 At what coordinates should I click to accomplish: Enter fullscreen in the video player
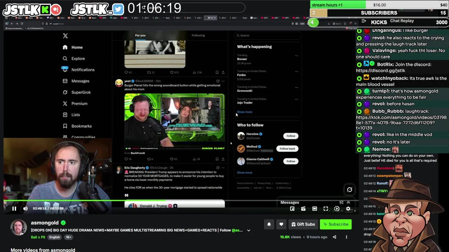(x=326, y=209)
